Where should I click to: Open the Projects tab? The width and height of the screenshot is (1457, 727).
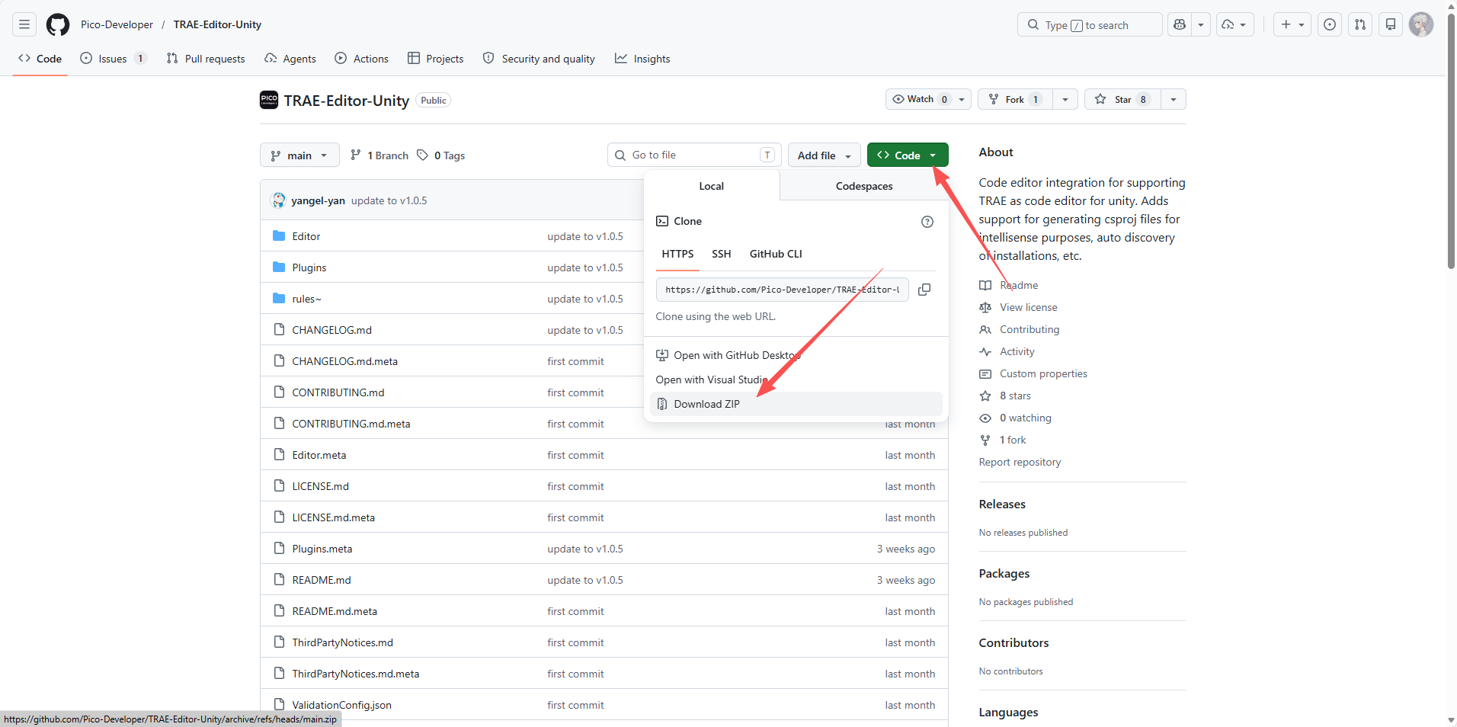point(436,59)
